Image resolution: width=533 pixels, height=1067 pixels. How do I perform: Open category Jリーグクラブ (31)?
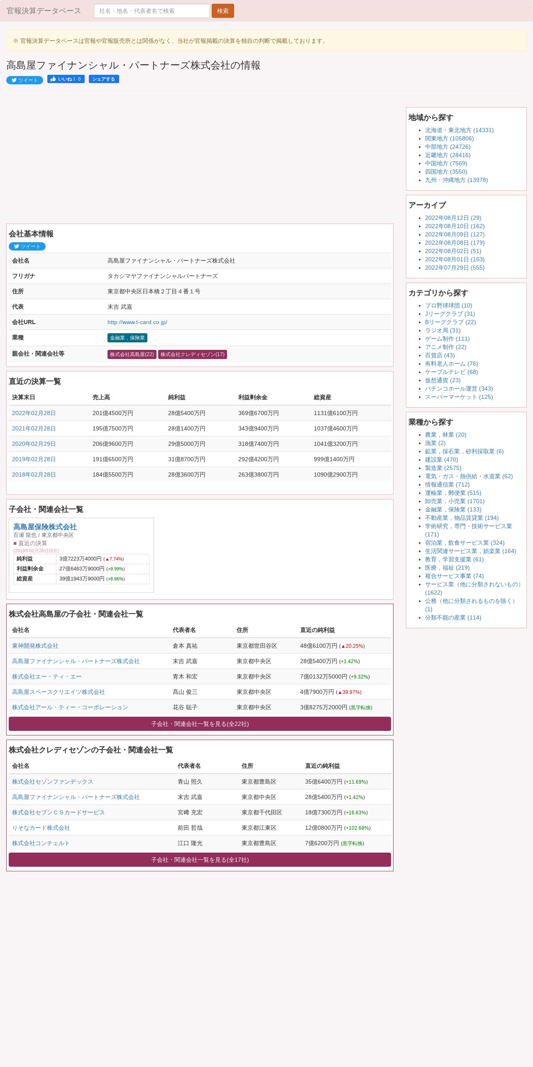tap(450, 314)
